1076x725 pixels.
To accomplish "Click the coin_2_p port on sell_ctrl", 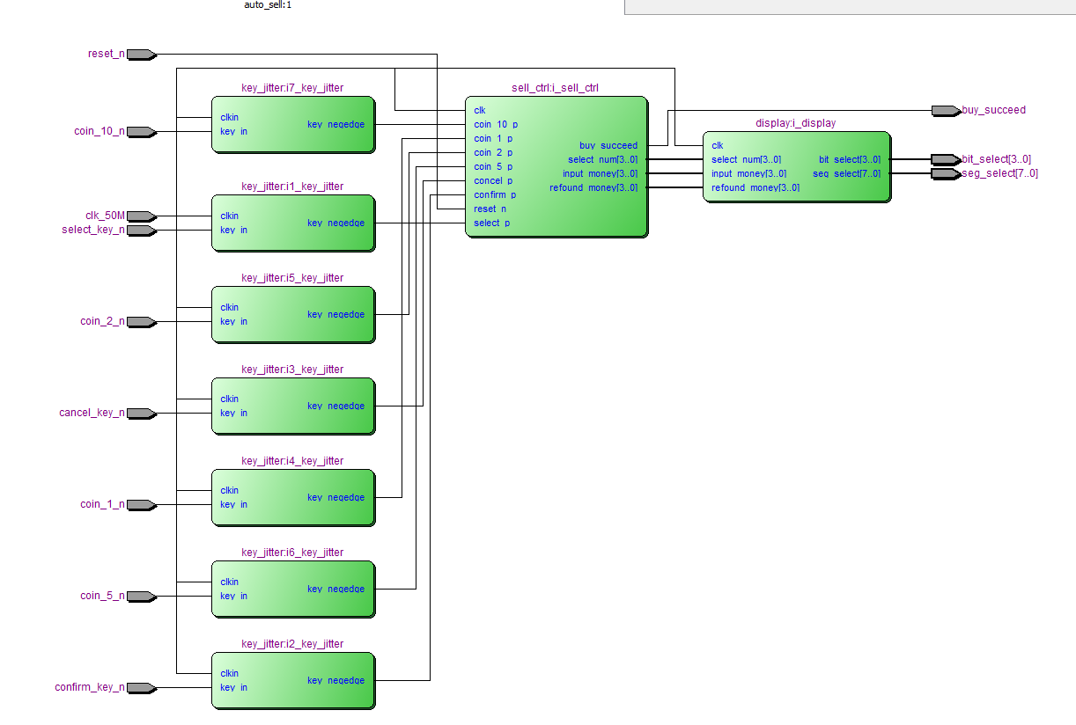I will click(493, 153).
